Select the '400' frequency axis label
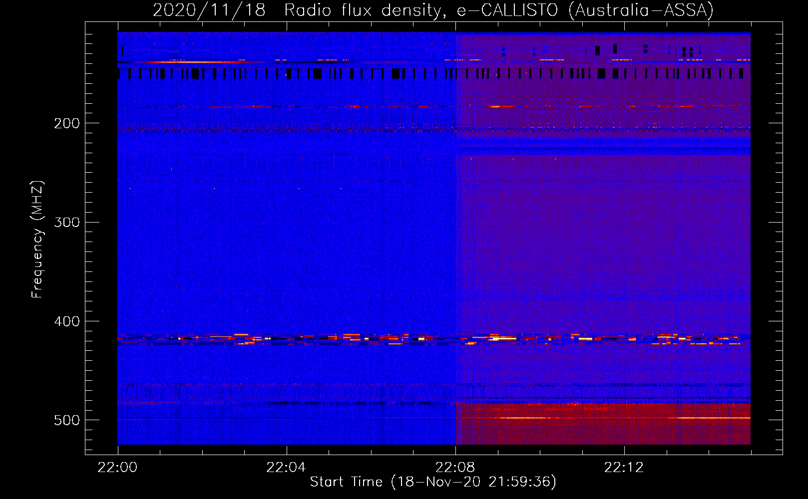Image resolution: width=808 pixels, height=499 pixels. click(x=67, y=321)
